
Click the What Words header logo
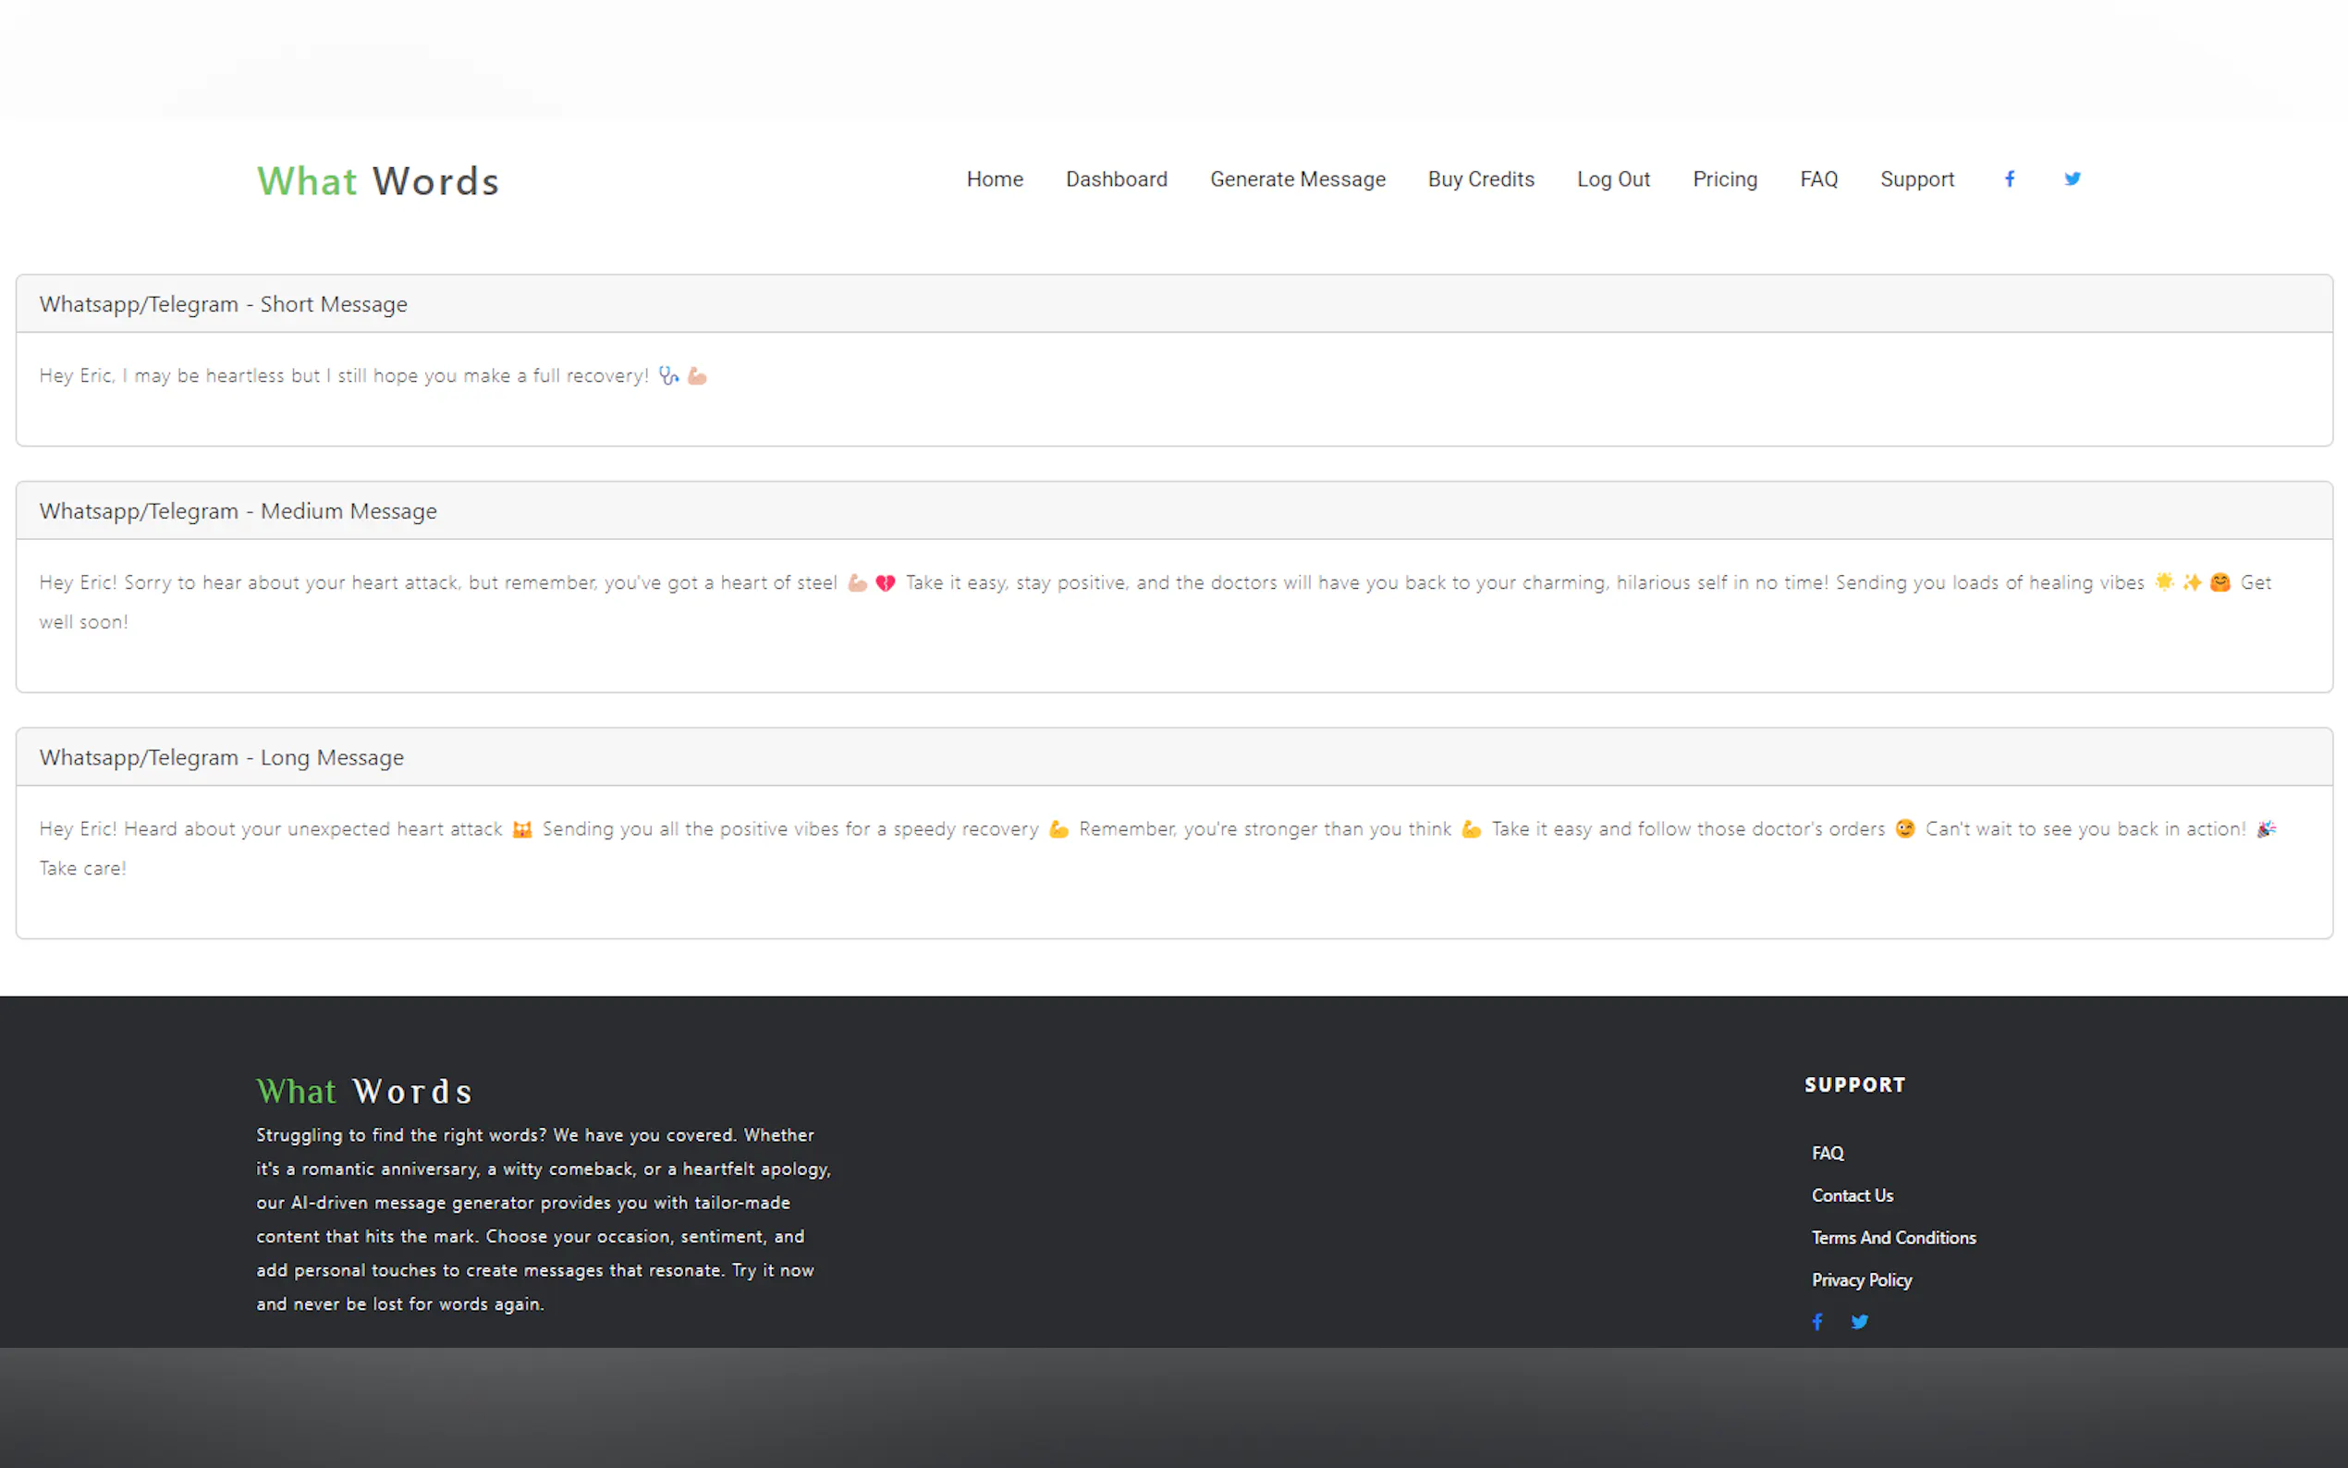pos(377,181)
